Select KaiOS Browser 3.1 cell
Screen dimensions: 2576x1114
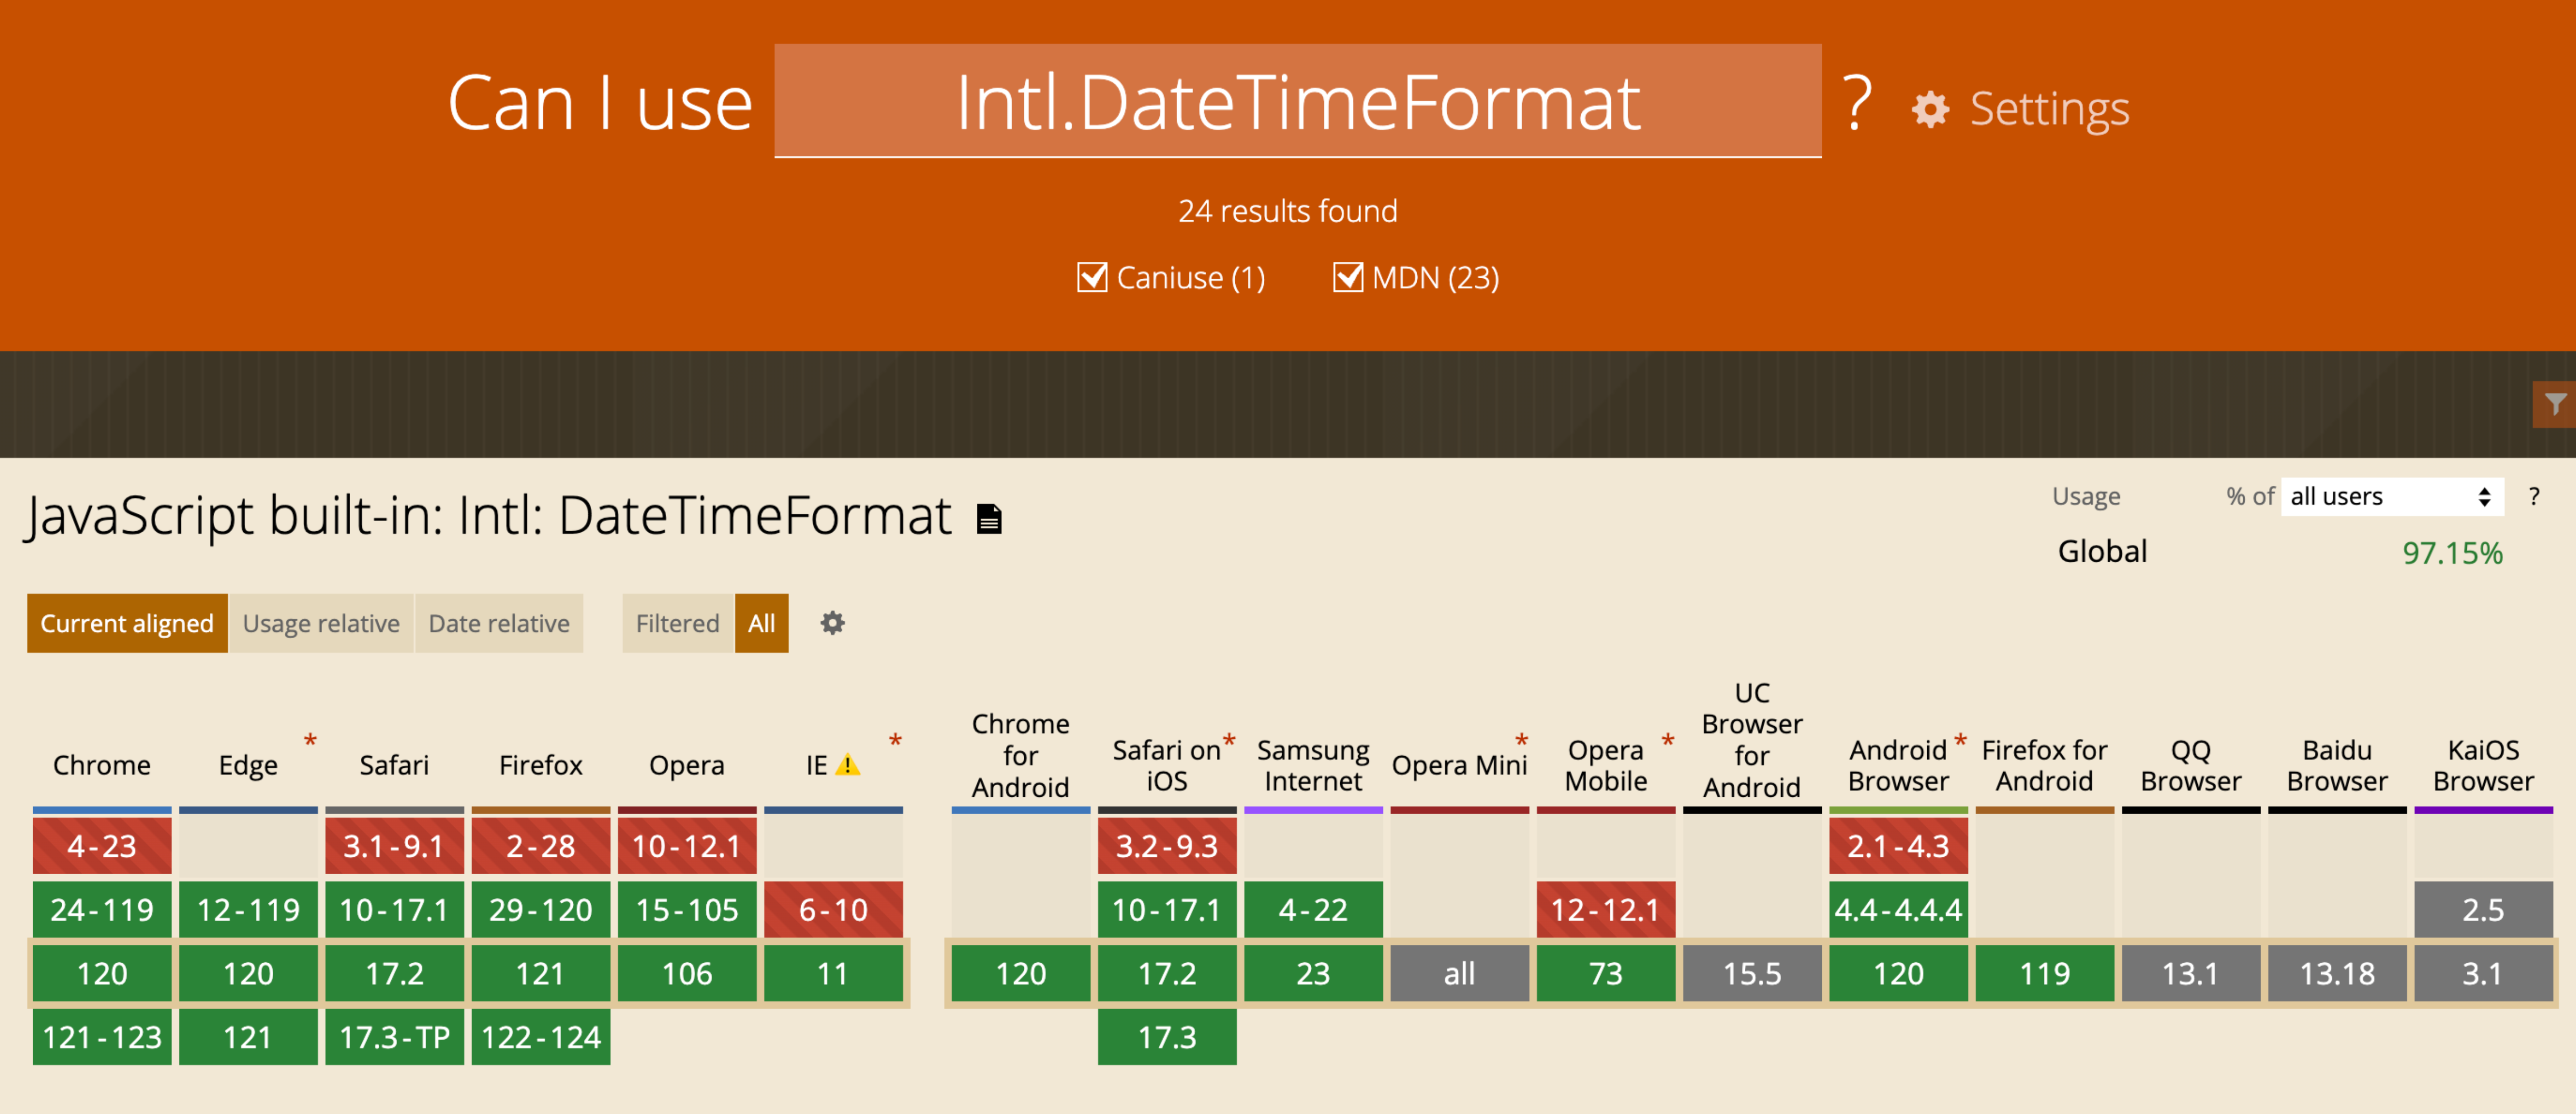coord(2483,973)
